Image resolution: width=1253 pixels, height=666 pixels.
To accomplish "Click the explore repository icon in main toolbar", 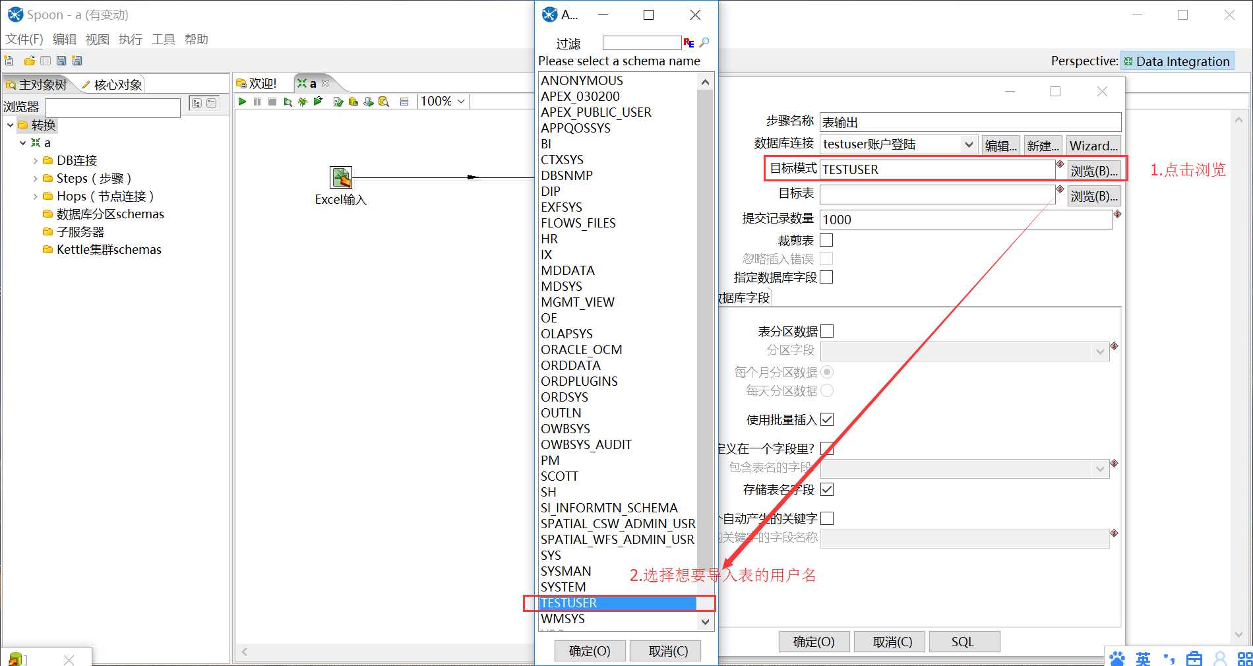I will (46, 61).
